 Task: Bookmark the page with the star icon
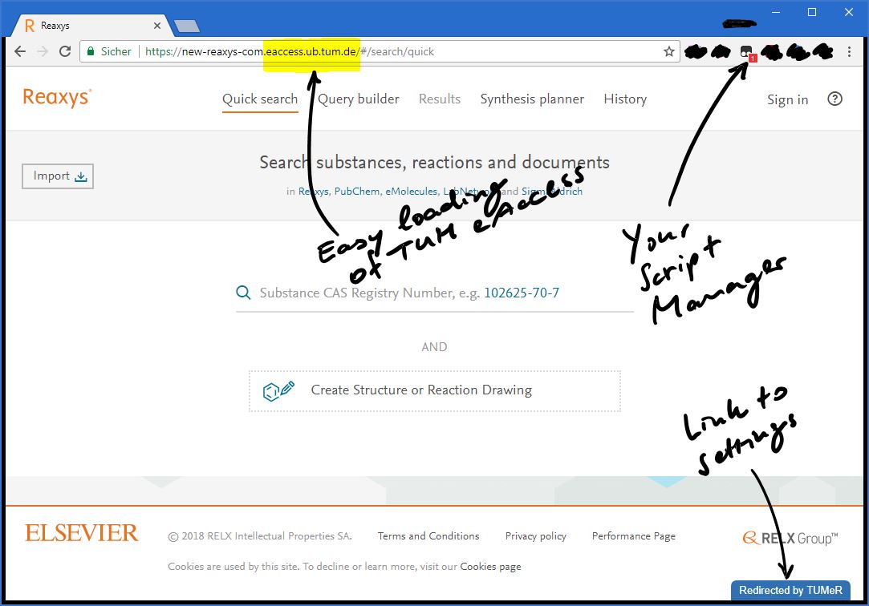coord(668,50)
